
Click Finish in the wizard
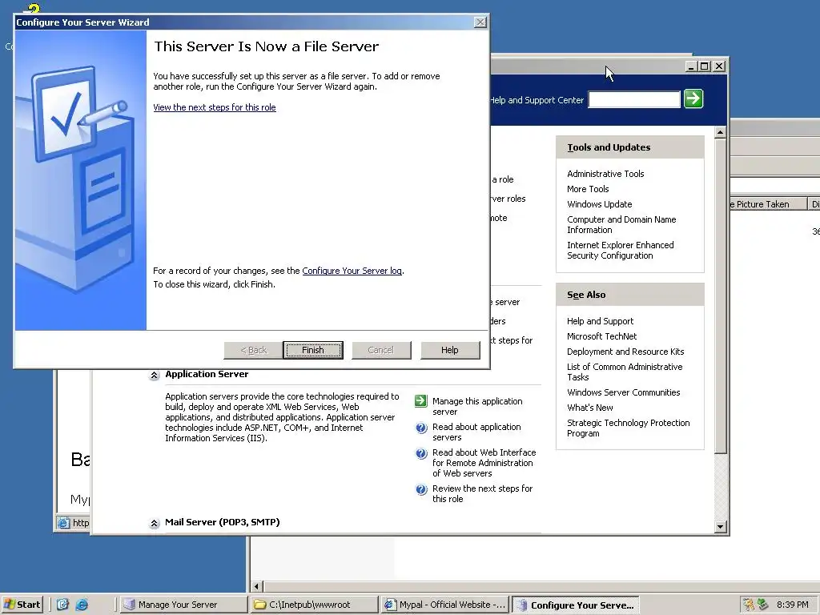point(313,350)
